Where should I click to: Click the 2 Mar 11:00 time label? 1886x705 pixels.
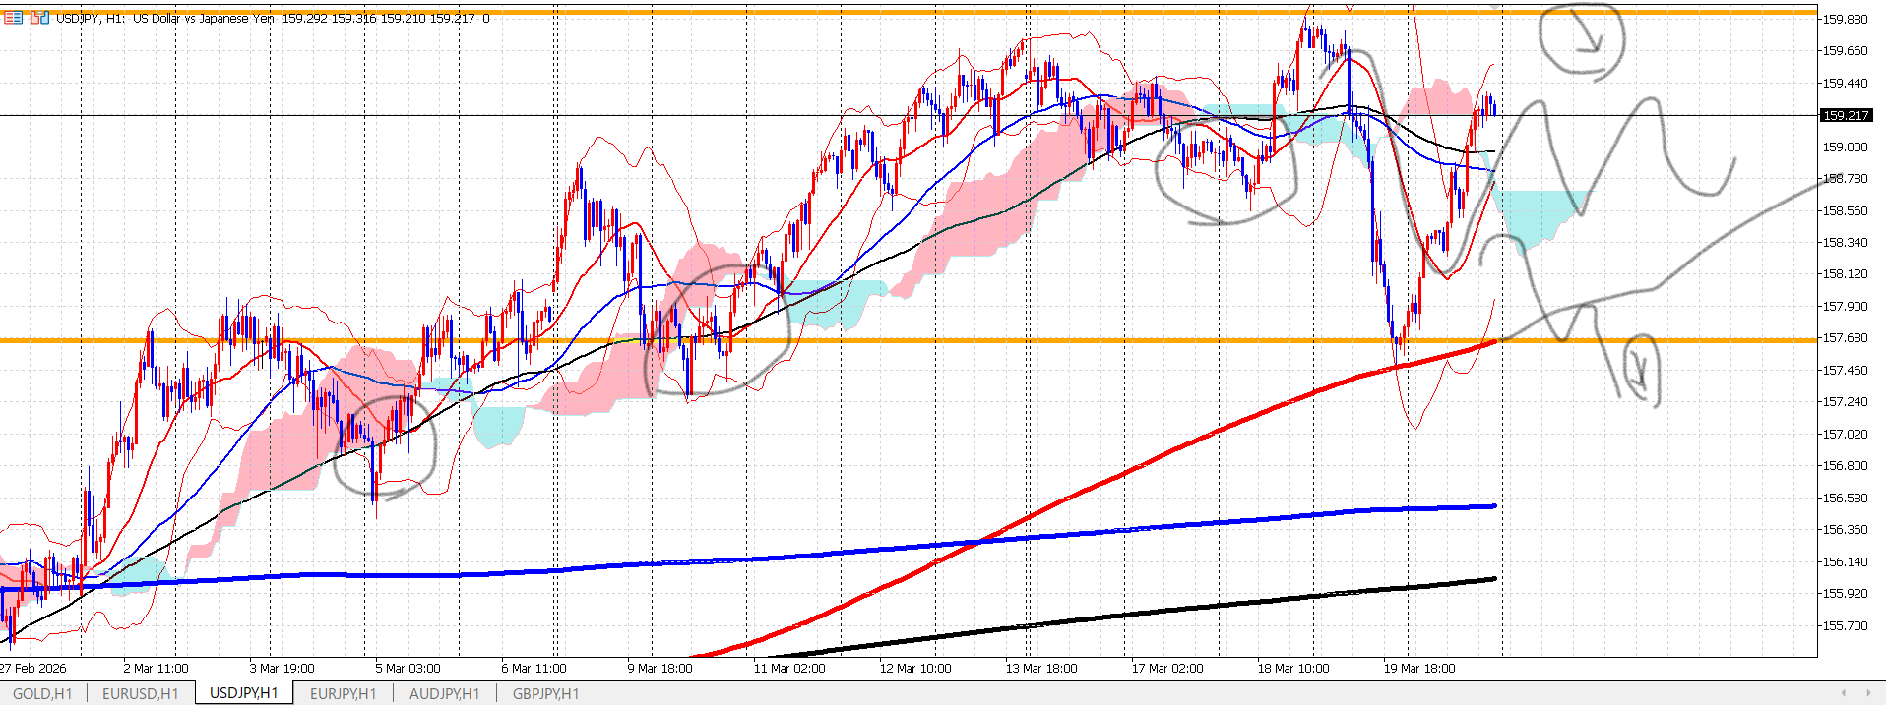tap(156, 668)
